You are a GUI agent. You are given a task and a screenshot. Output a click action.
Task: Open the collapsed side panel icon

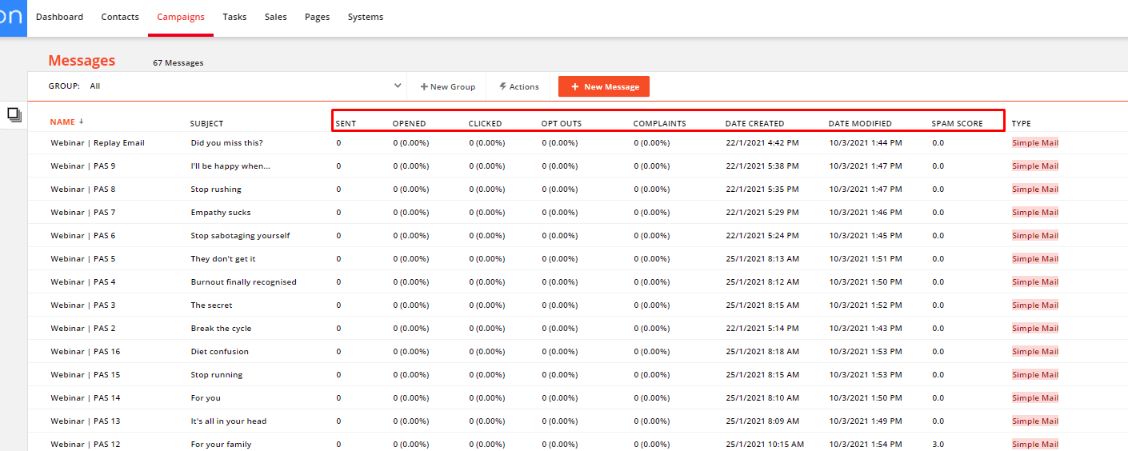[x=14, y=114]
